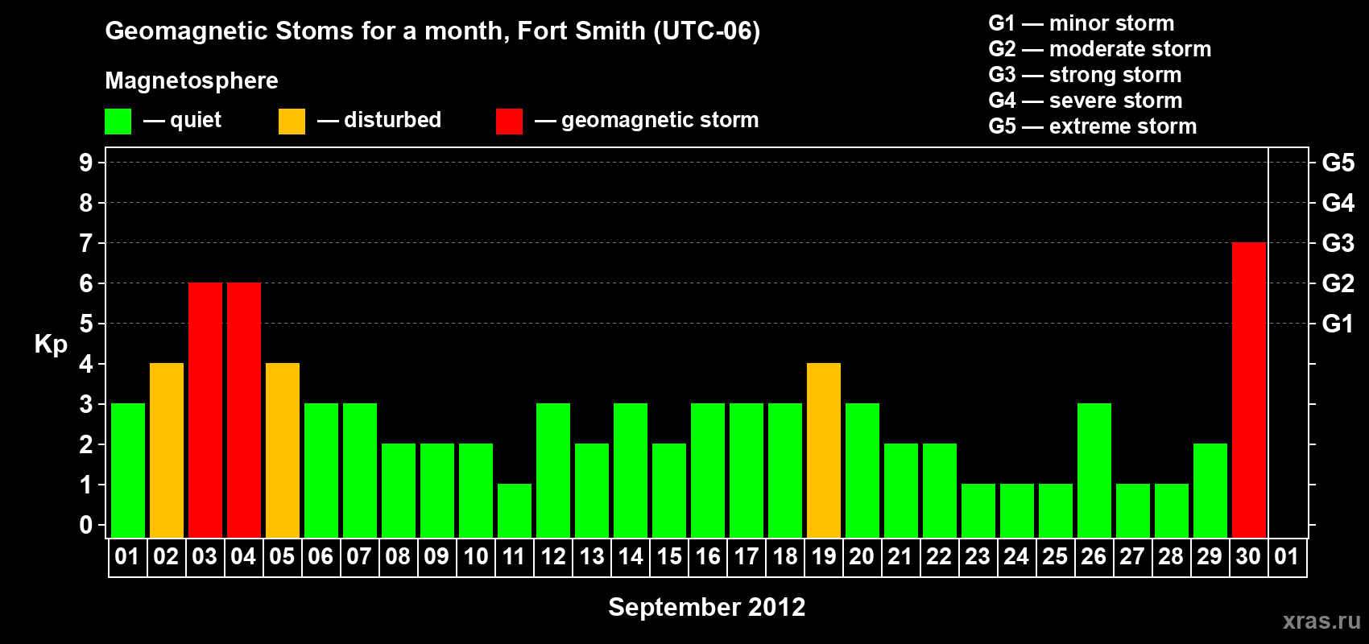
Task: Click the '— disturbed' legend text
Action: pos(379,120)
